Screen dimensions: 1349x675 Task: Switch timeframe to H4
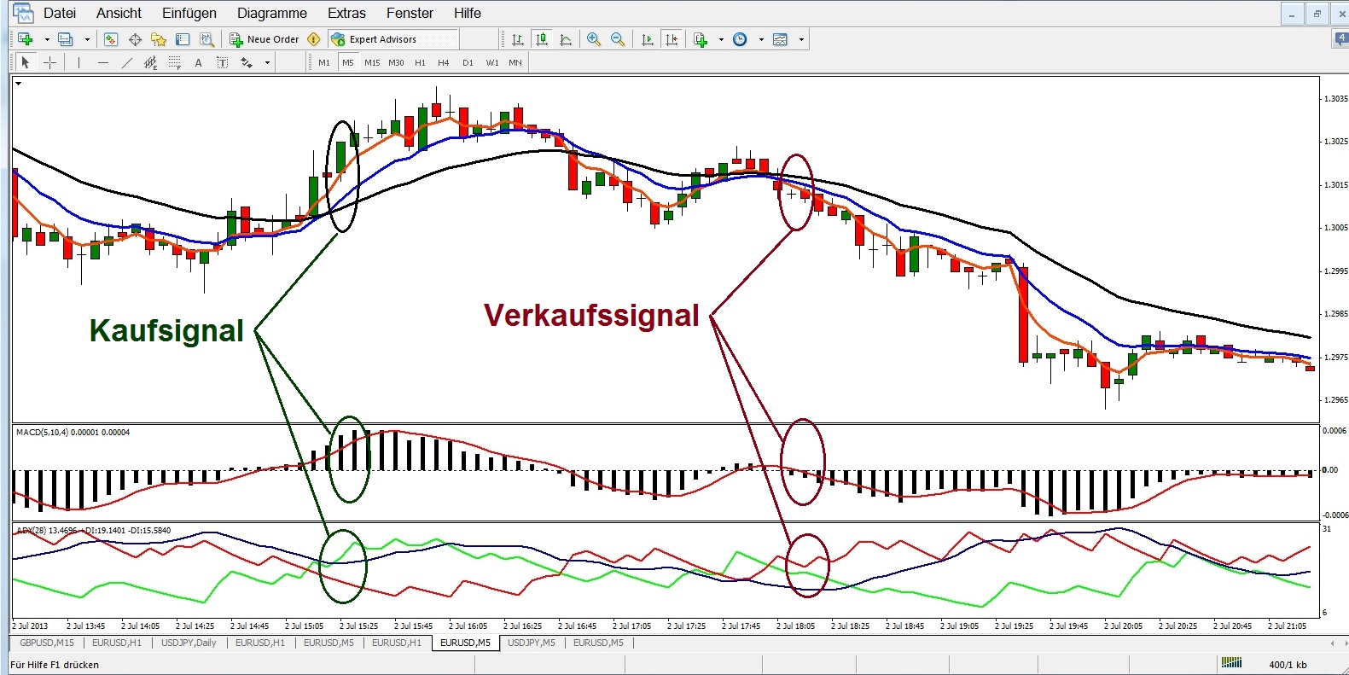point(443,62)
